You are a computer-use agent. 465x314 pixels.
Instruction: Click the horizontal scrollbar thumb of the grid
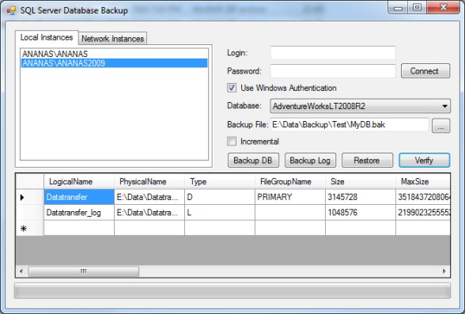(x=84, y=271)
